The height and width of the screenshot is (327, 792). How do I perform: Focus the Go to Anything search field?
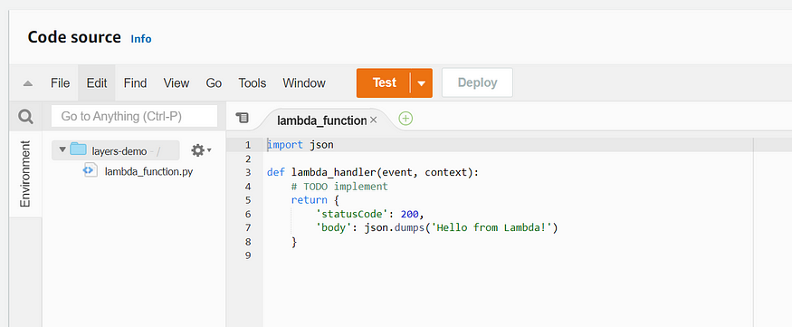pyautogui.click(x=134, y=116)
